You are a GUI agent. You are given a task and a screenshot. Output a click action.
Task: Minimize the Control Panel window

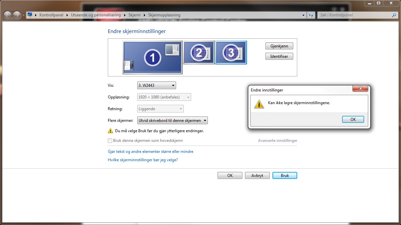pos(369,3)
